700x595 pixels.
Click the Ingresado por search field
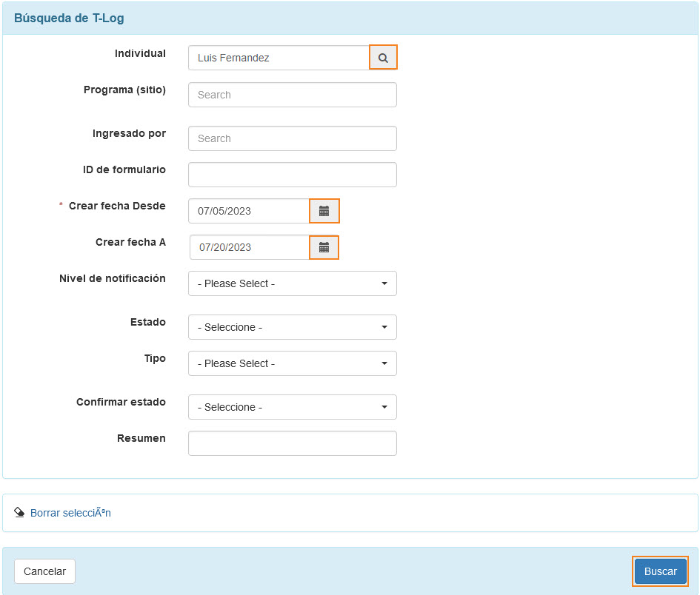(x=293, y=138)
